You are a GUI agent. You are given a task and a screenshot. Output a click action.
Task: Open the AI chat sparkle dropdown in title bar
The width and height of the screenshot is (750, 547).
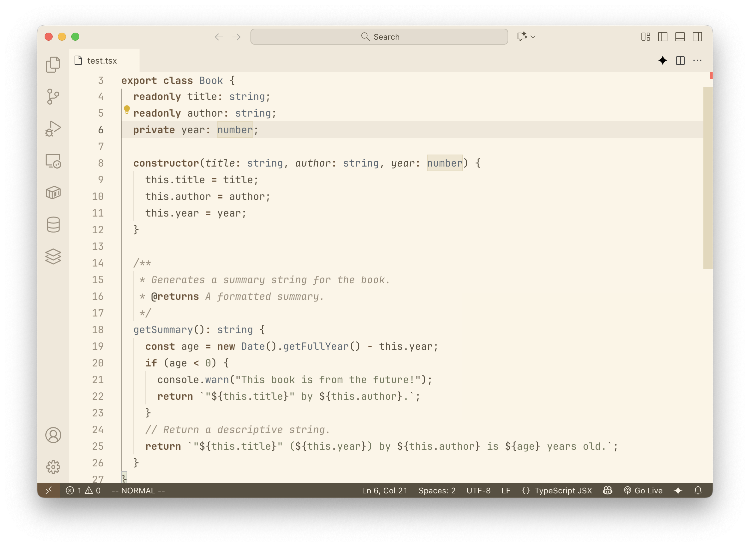tap(526, 37)
